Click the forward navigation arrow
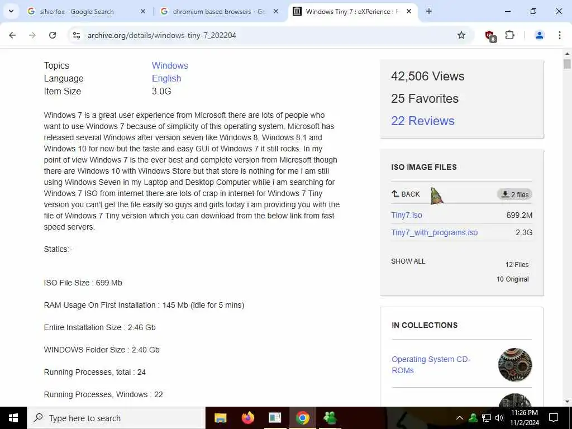The height and width of the screenshot is (429, 572). pos(32,35)
